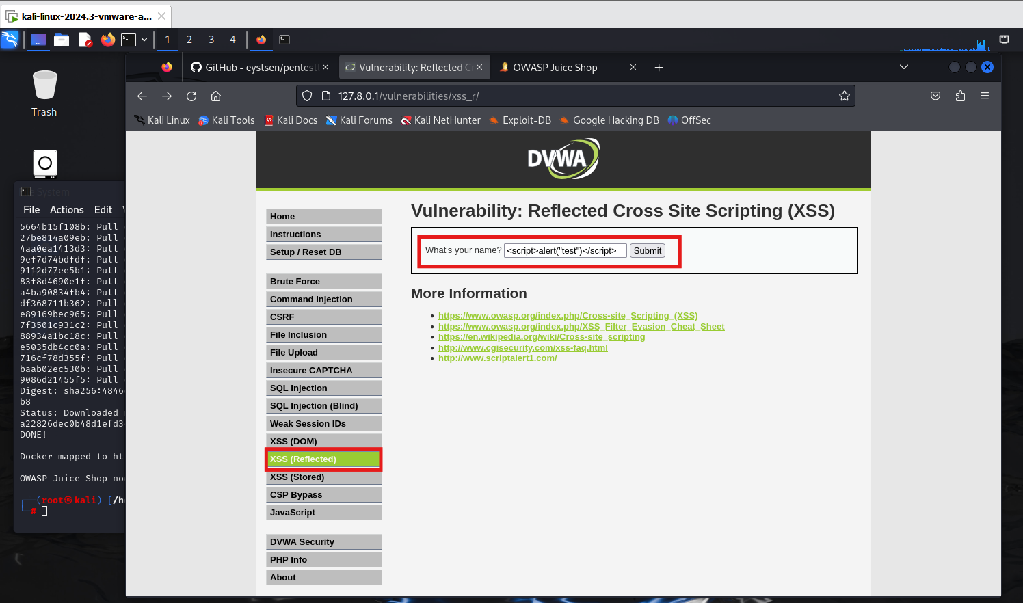Launch the text editor icon in Kali panel
Screen dimensions: 1023x603
pyautogui.click(x=85, y=40)
